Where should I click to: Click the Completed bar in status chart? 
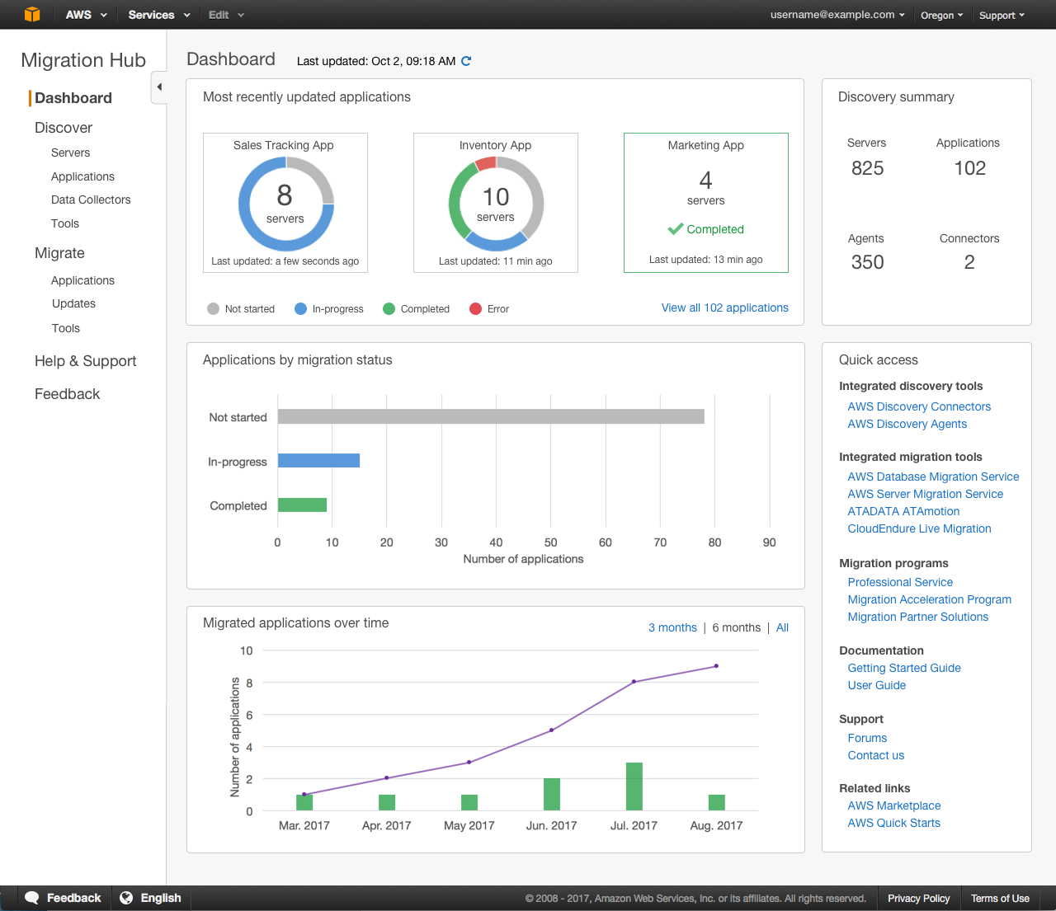pos(302,505)
